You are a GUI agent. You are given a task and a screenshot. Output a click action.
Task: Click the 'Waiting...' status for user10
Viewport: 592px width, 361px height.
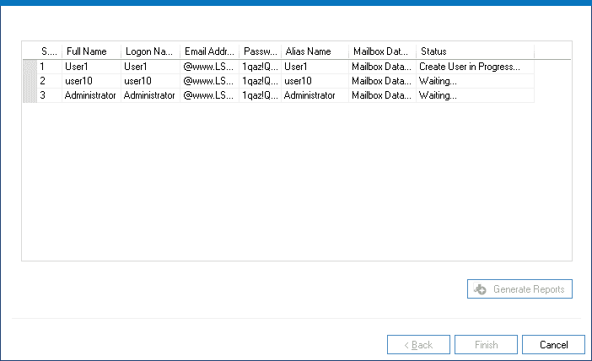[x=476, y=81]
